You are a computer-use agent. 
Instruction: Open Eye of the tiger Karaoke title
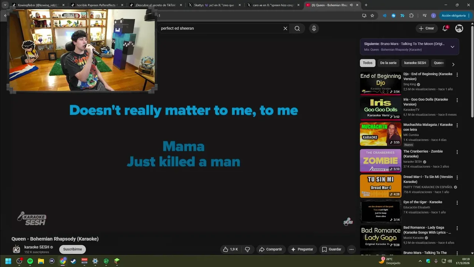pos(423,202)
